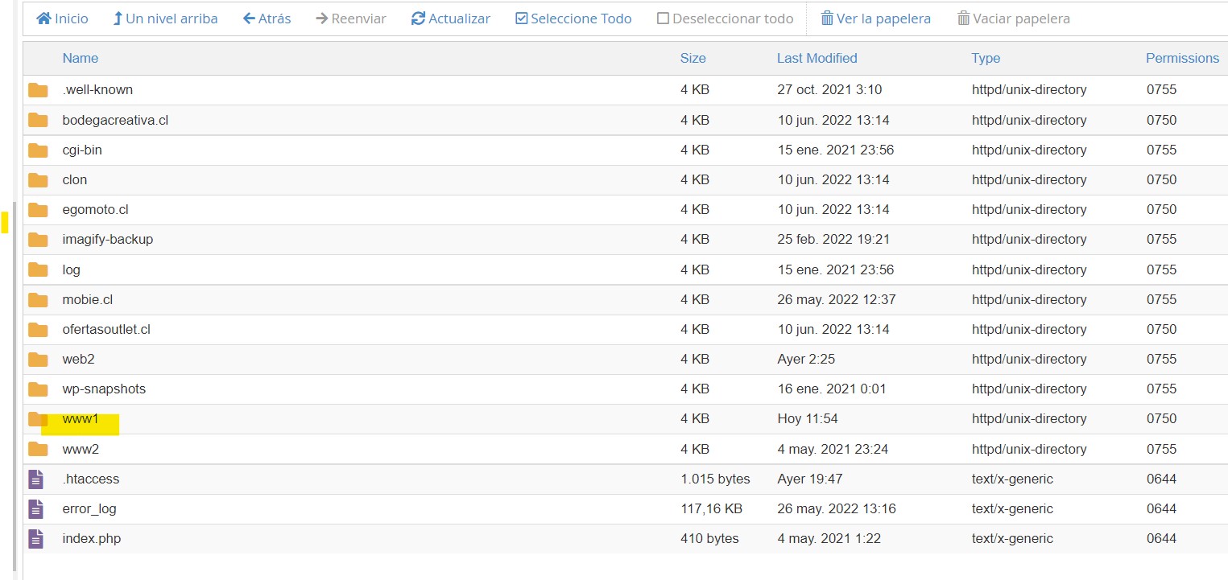Screen dimensions: 1228x580
Task: Click the cgi-bin folder icon
Action: (x=38, y=150)
